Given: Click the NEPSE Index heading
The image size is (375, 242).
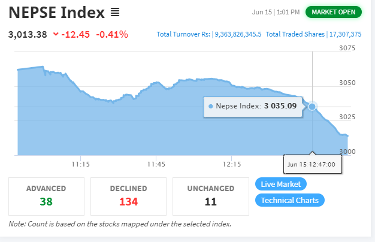Looking at the screenshot, I should point(57,13).
